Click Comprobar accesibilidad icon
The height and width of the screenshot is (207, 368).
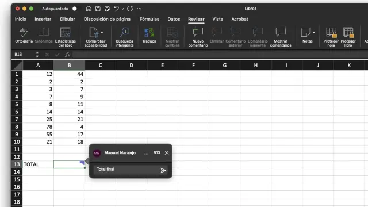coord(94,32)
